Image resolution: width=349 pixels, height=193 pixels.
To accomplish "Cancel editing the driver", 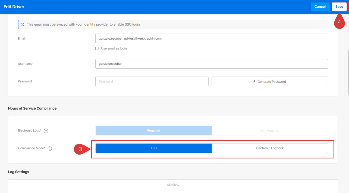I will tap(320, 7).
